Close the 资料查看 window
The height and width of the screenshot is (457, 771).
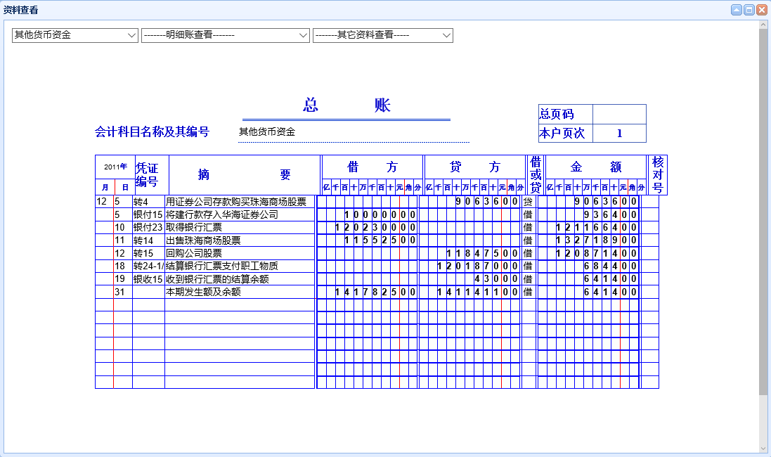tap(761, 10)
